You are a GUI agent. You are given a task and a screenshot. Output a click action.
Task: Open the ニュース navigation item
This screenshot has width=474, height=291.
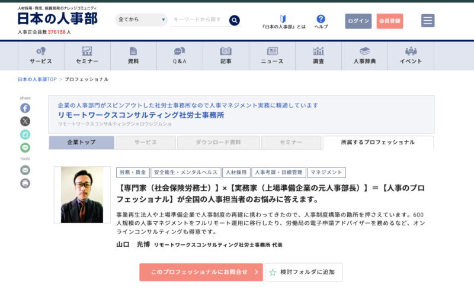pyautogui.click(x=272, y=56)
